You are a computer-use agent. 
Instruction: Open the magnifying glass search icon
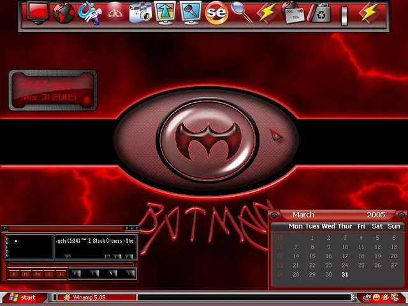242,13
